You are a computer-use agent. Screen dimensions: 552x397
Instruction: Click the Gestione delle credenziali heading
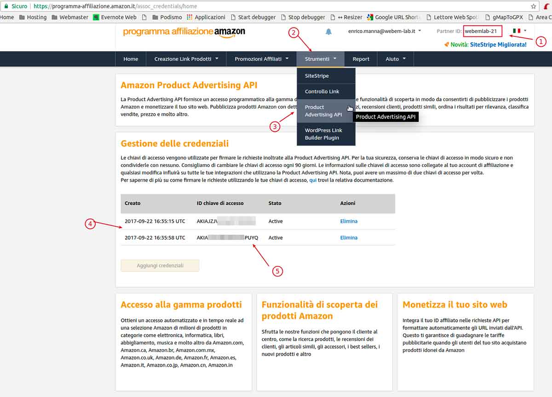pos(175,144)
